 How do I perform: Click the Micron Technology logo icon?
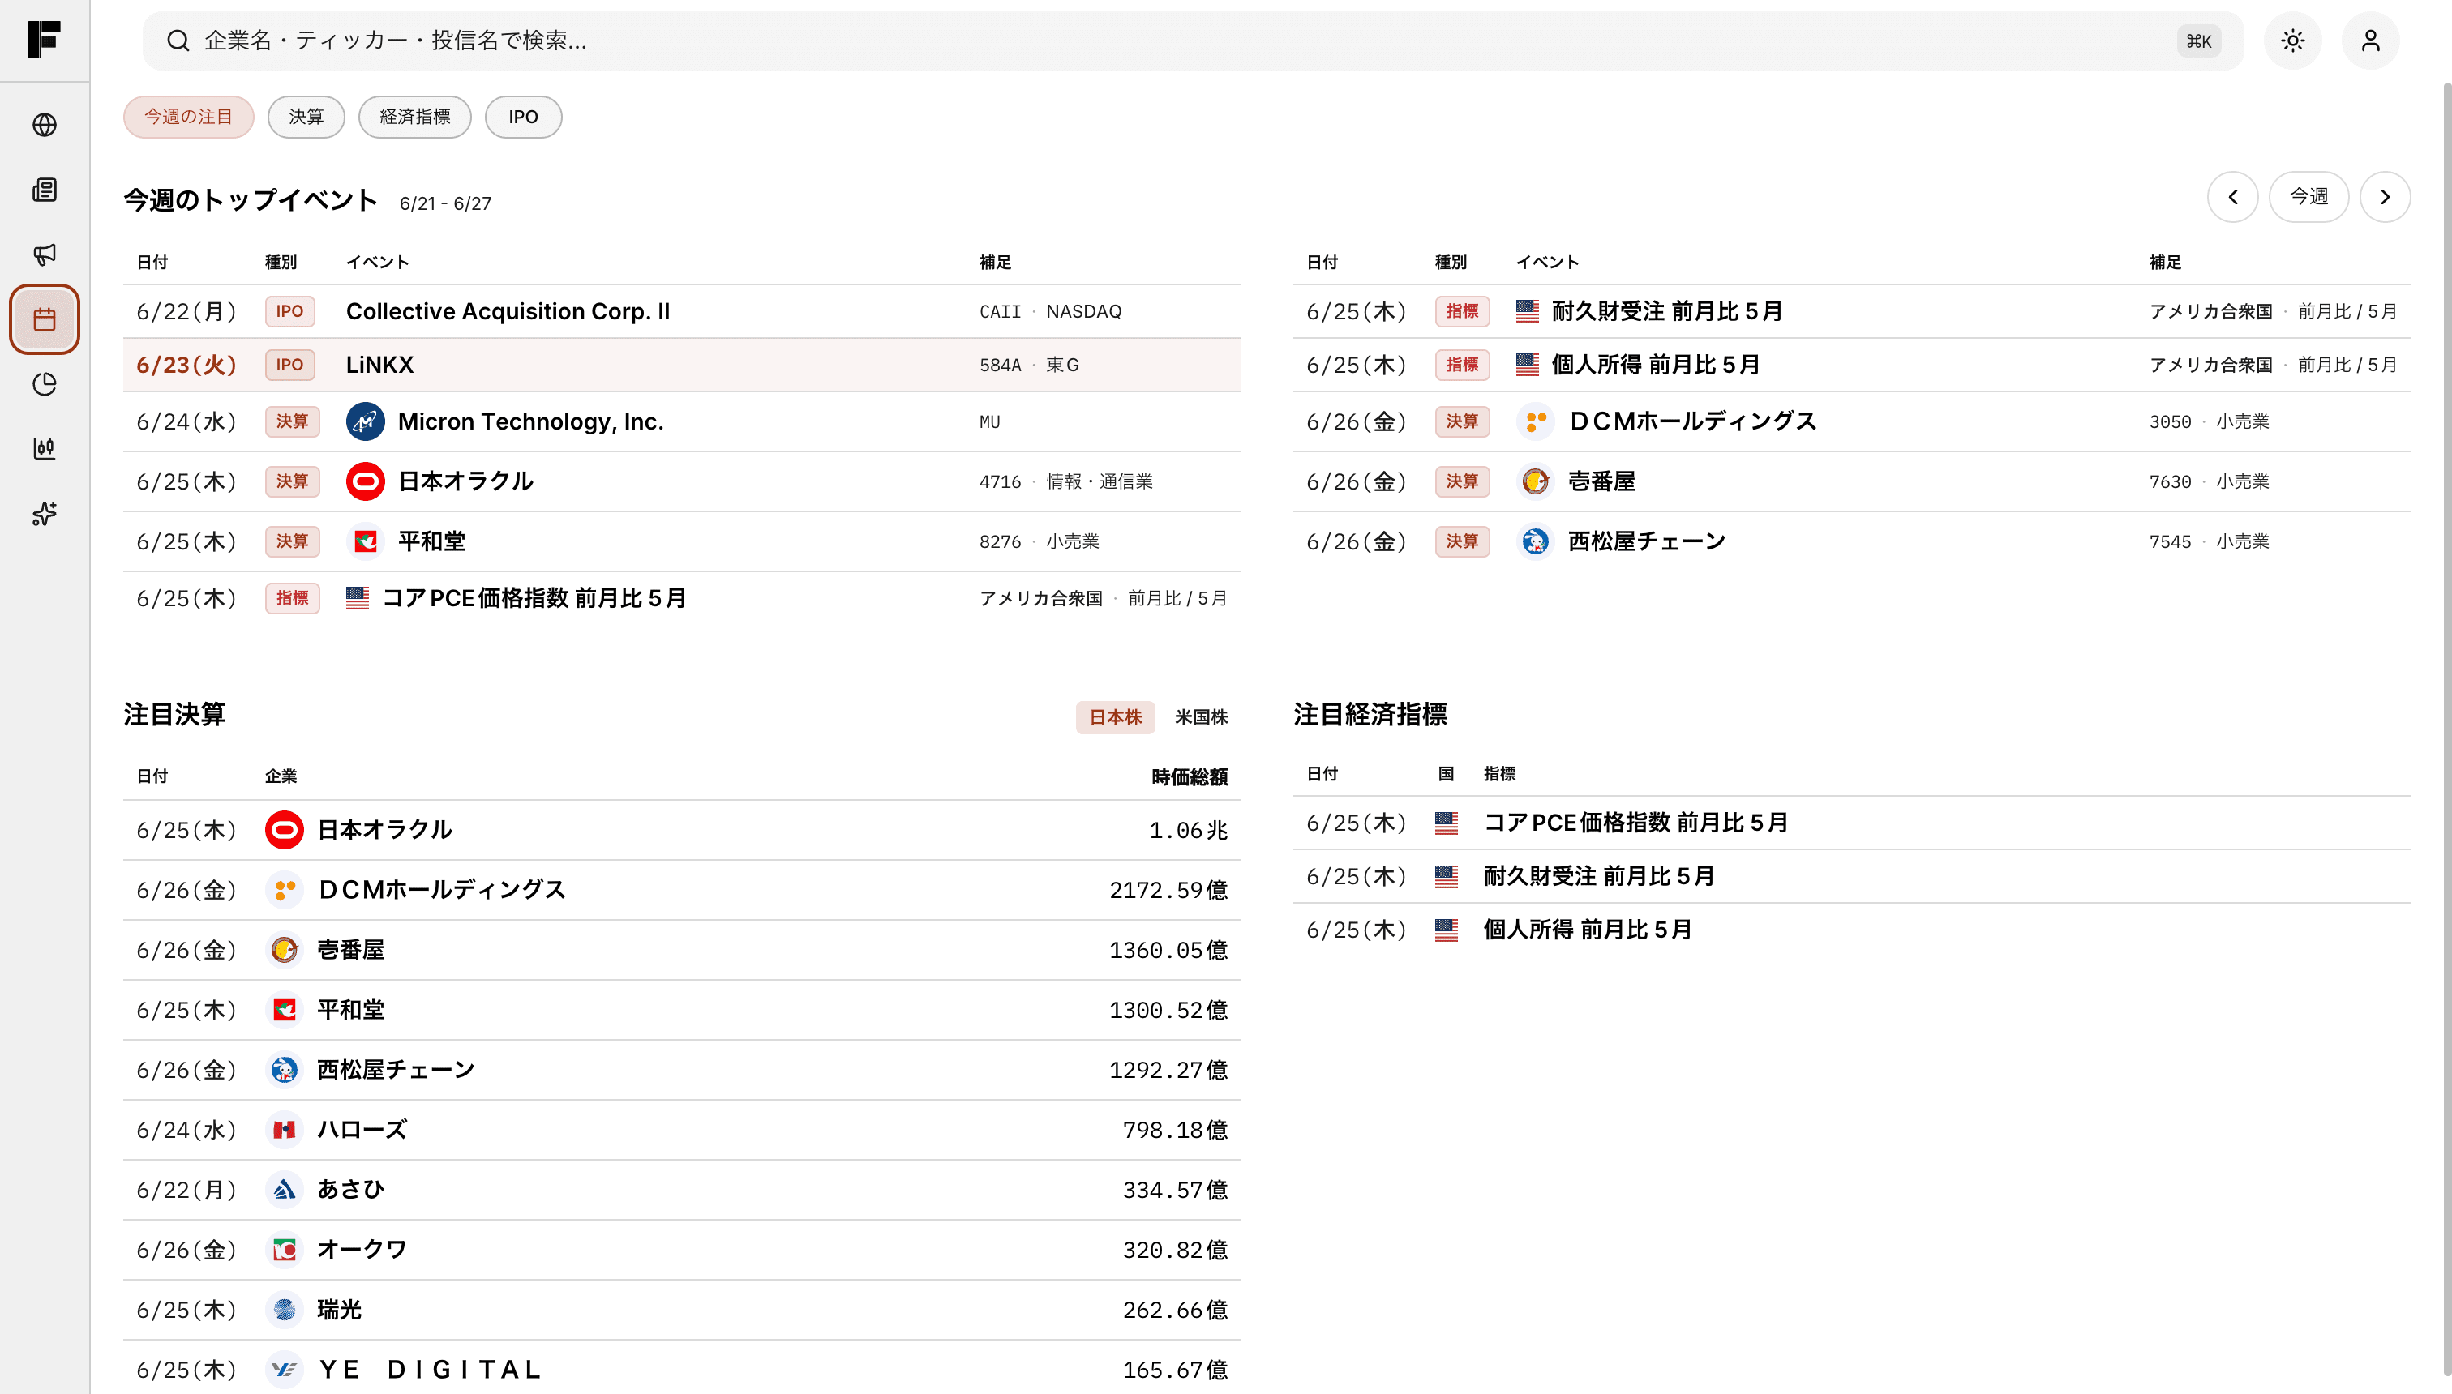pos(365,421)
